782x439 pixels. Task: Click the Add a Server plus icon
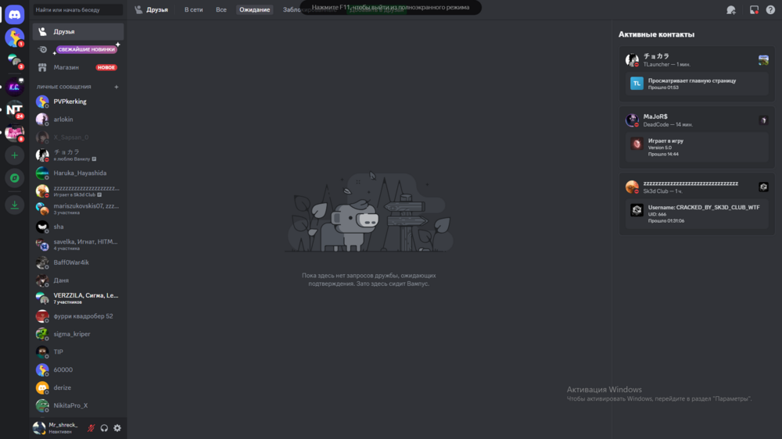pyautogui.click(x=14, y=155)
